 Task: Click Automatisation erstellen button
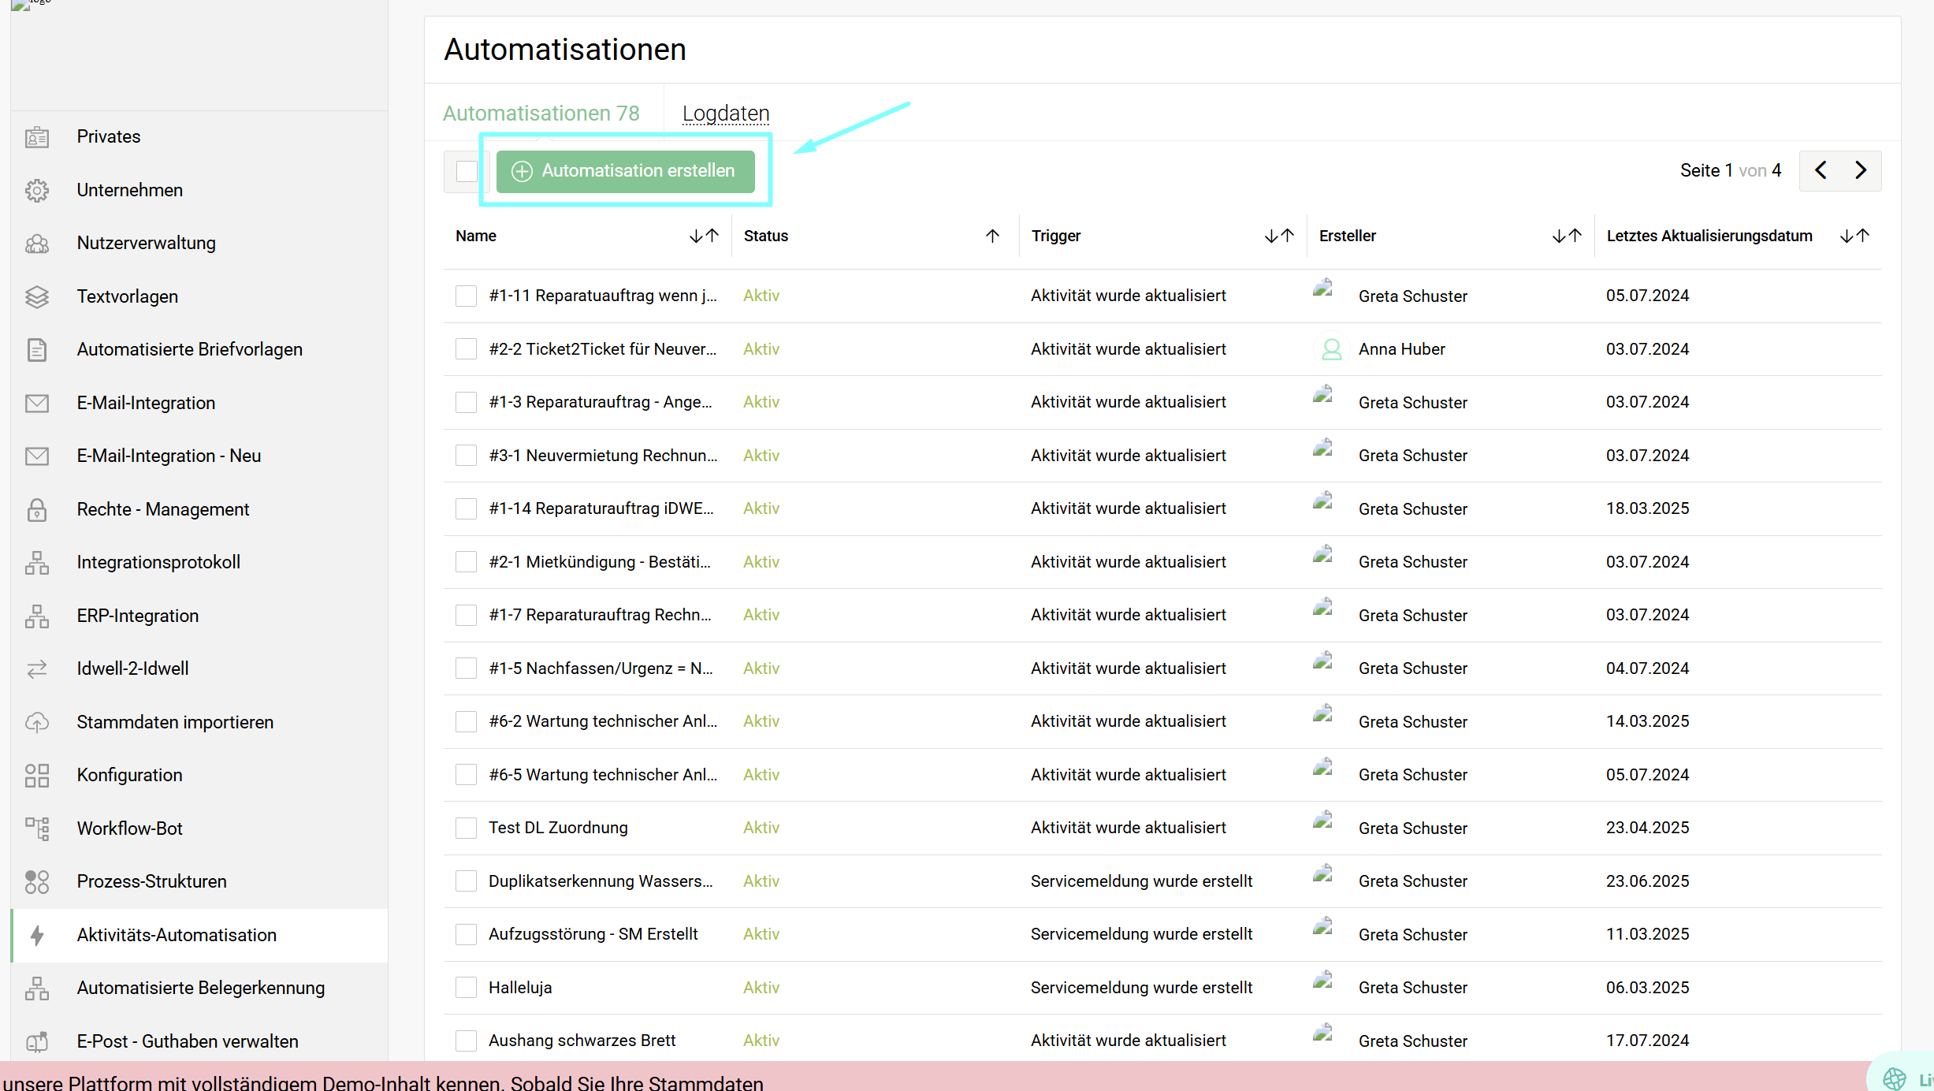pos(626,171)
